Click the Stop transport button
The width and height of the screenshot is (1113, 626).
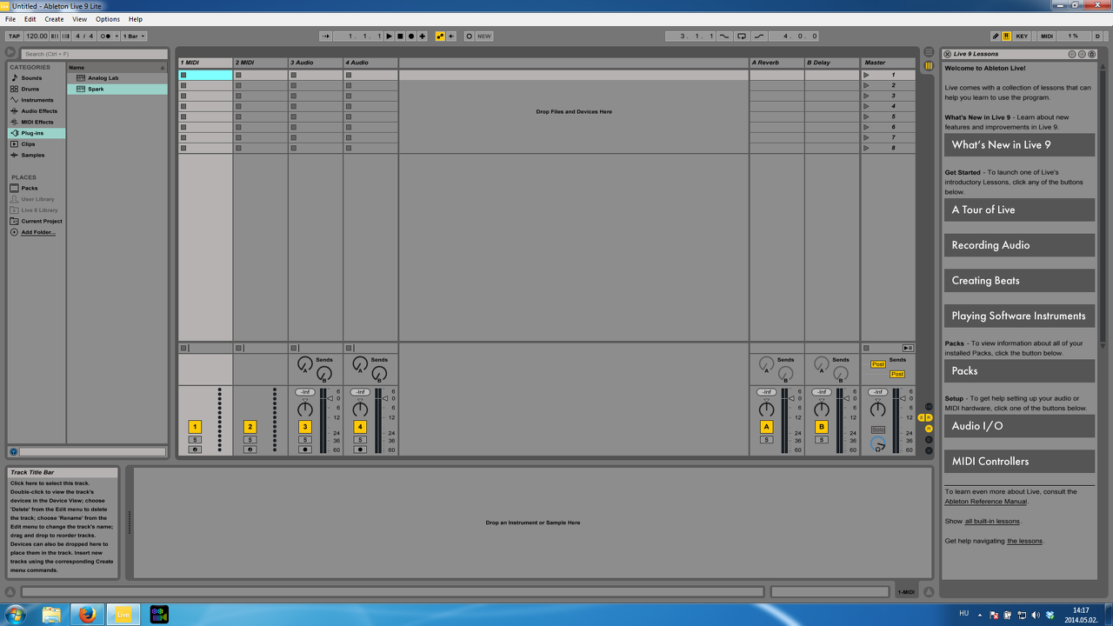click(400, 37)
